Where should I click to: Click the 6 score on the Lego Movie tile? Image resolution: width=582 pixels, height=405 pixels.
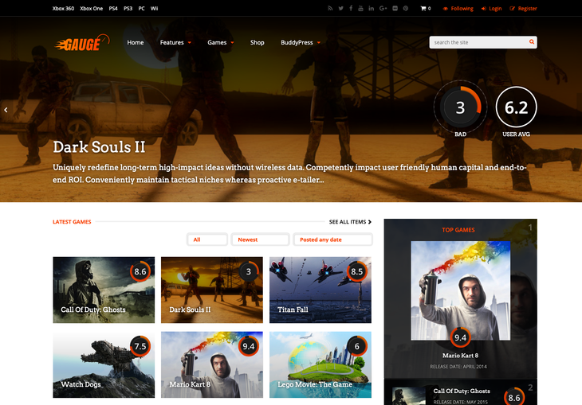point(356,346)
